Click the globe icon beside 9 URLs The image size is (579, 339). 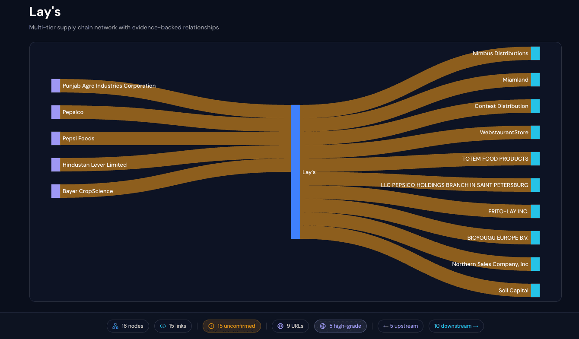pyautogui.click(x=280, y=326)
